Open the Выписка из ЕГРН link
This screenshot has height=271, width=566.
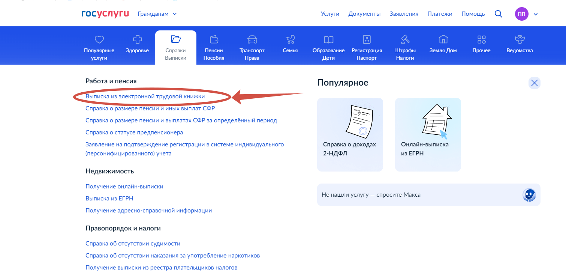[x=109, y=199]
